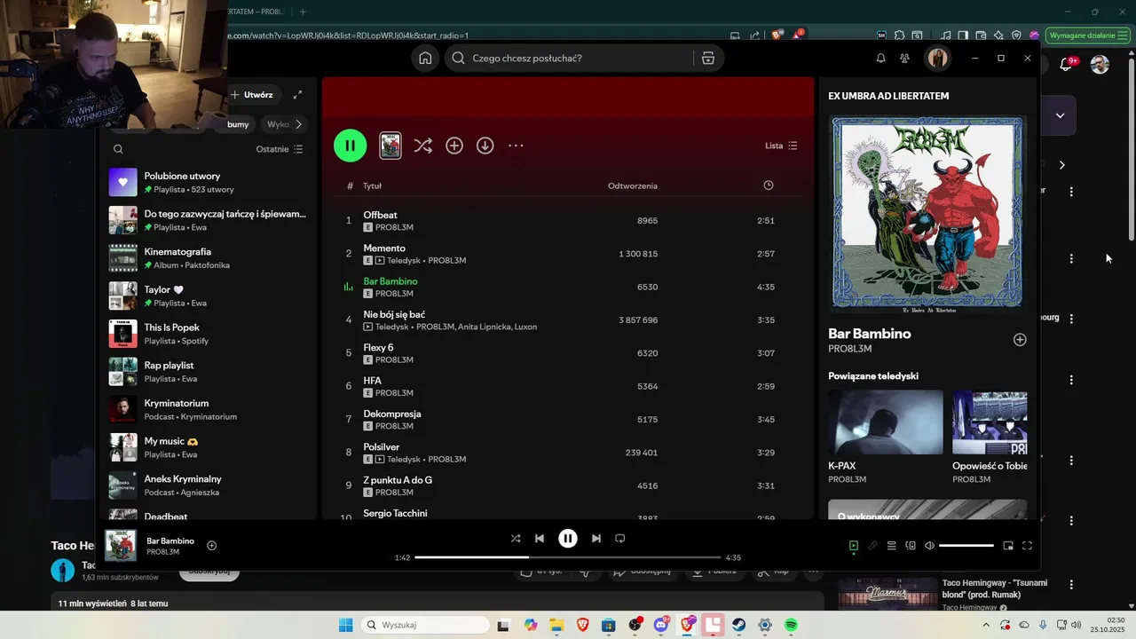Open Spotify Home via house icon

[x=426, y=58]
